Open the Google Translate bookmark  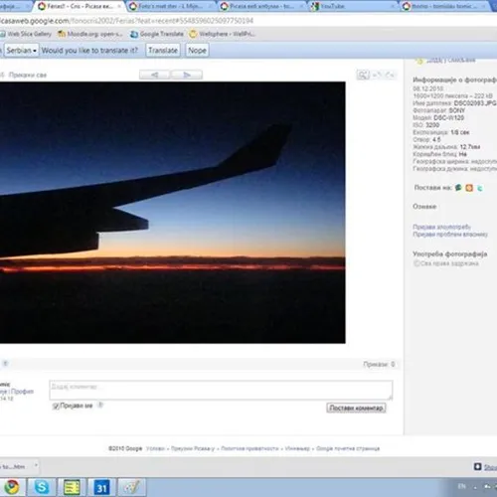[x=157, y=34]
